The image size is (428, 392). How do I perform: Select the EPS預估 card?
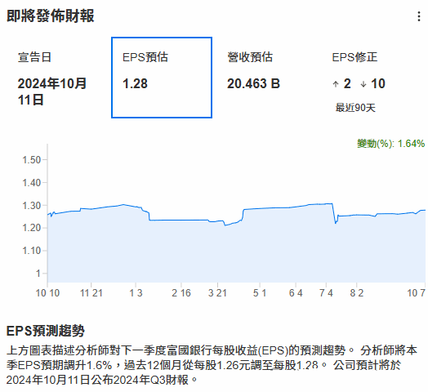[162, 78]
